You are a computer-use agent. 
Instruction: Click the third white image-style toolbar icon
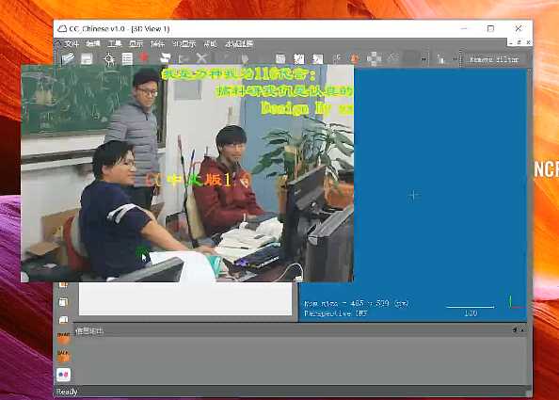tap(317, 58)
